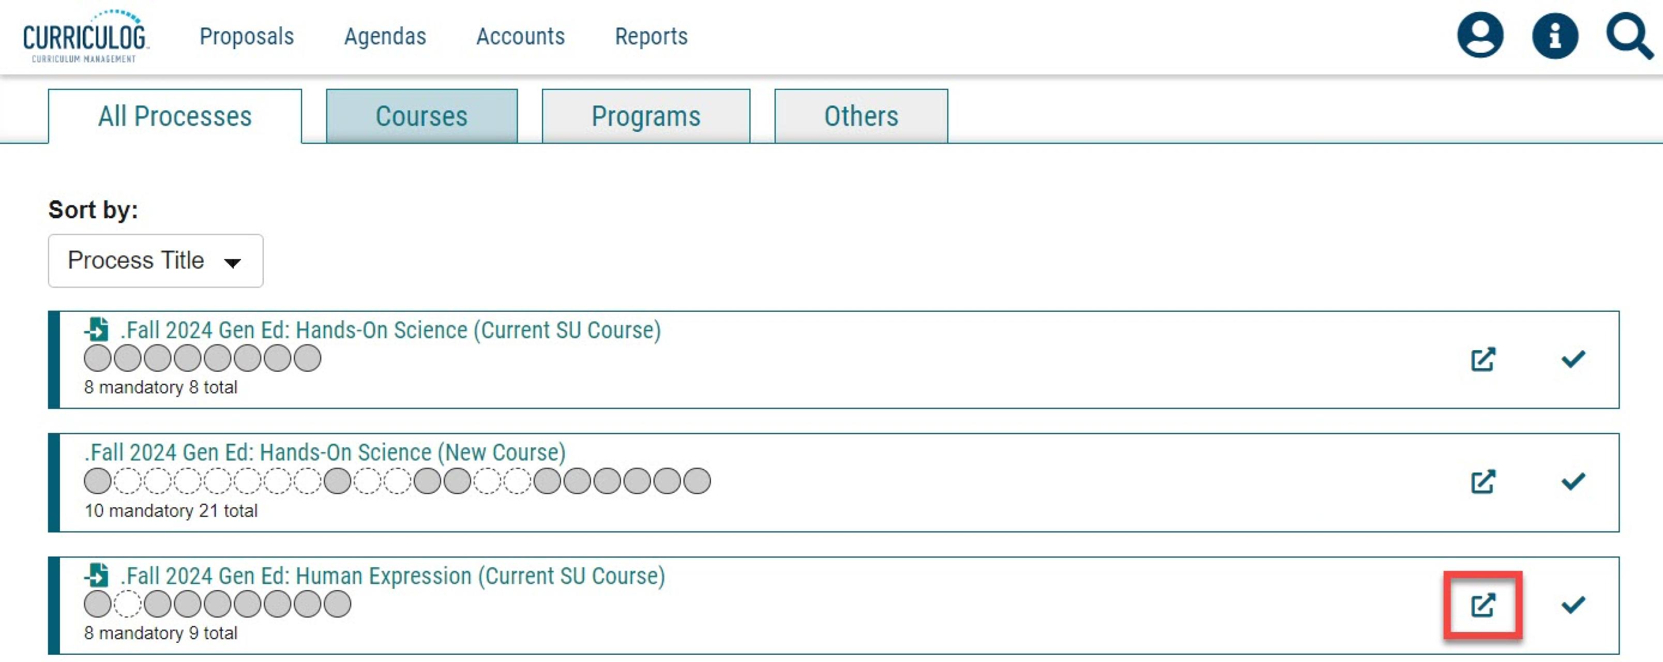
Task: Open the user account profile icon
Action: 1479,36
